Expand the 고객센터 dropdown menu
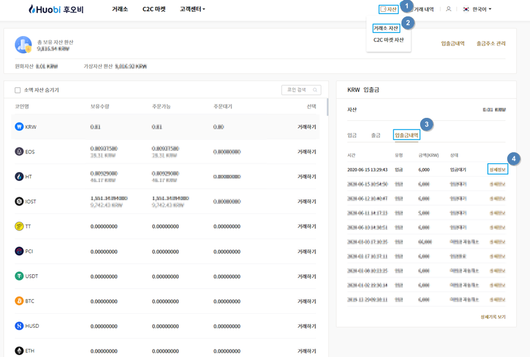530x357 pixels. pyautogui.click(x=192, y=9)
